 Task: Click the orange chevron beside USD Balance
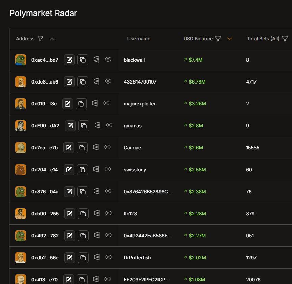click(230, 39)
